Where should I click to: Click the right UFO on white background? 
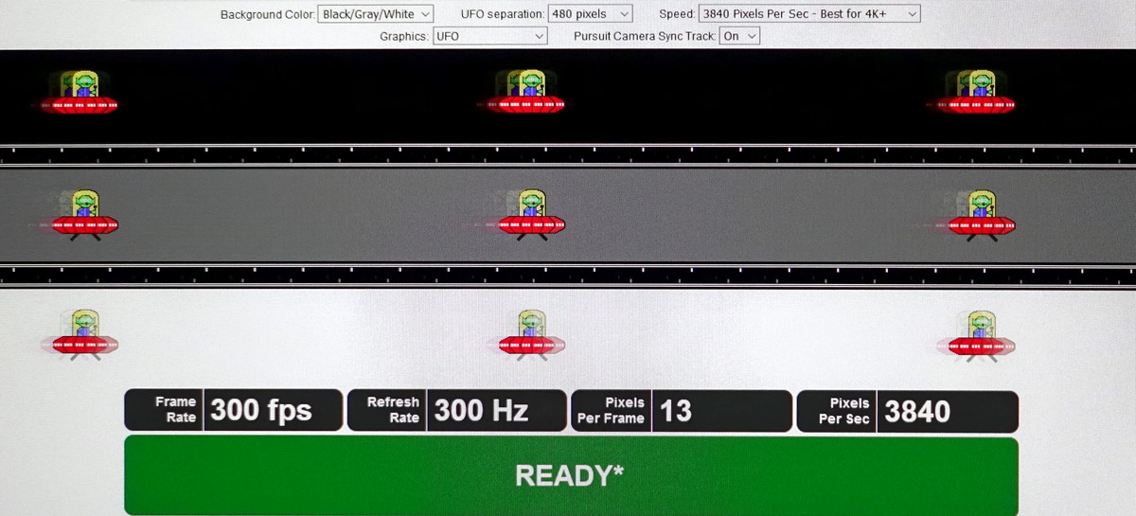[979, 335]
